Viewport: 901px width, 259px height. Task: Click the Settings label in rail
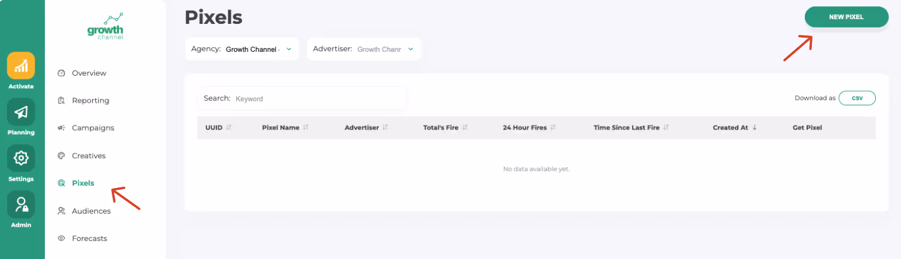tap(21, 179)
